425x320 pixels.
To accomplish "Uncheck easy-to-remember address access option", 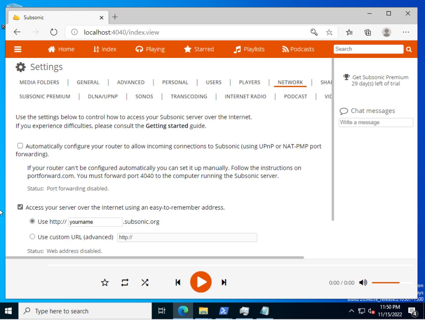I will [x=20, y=207].
